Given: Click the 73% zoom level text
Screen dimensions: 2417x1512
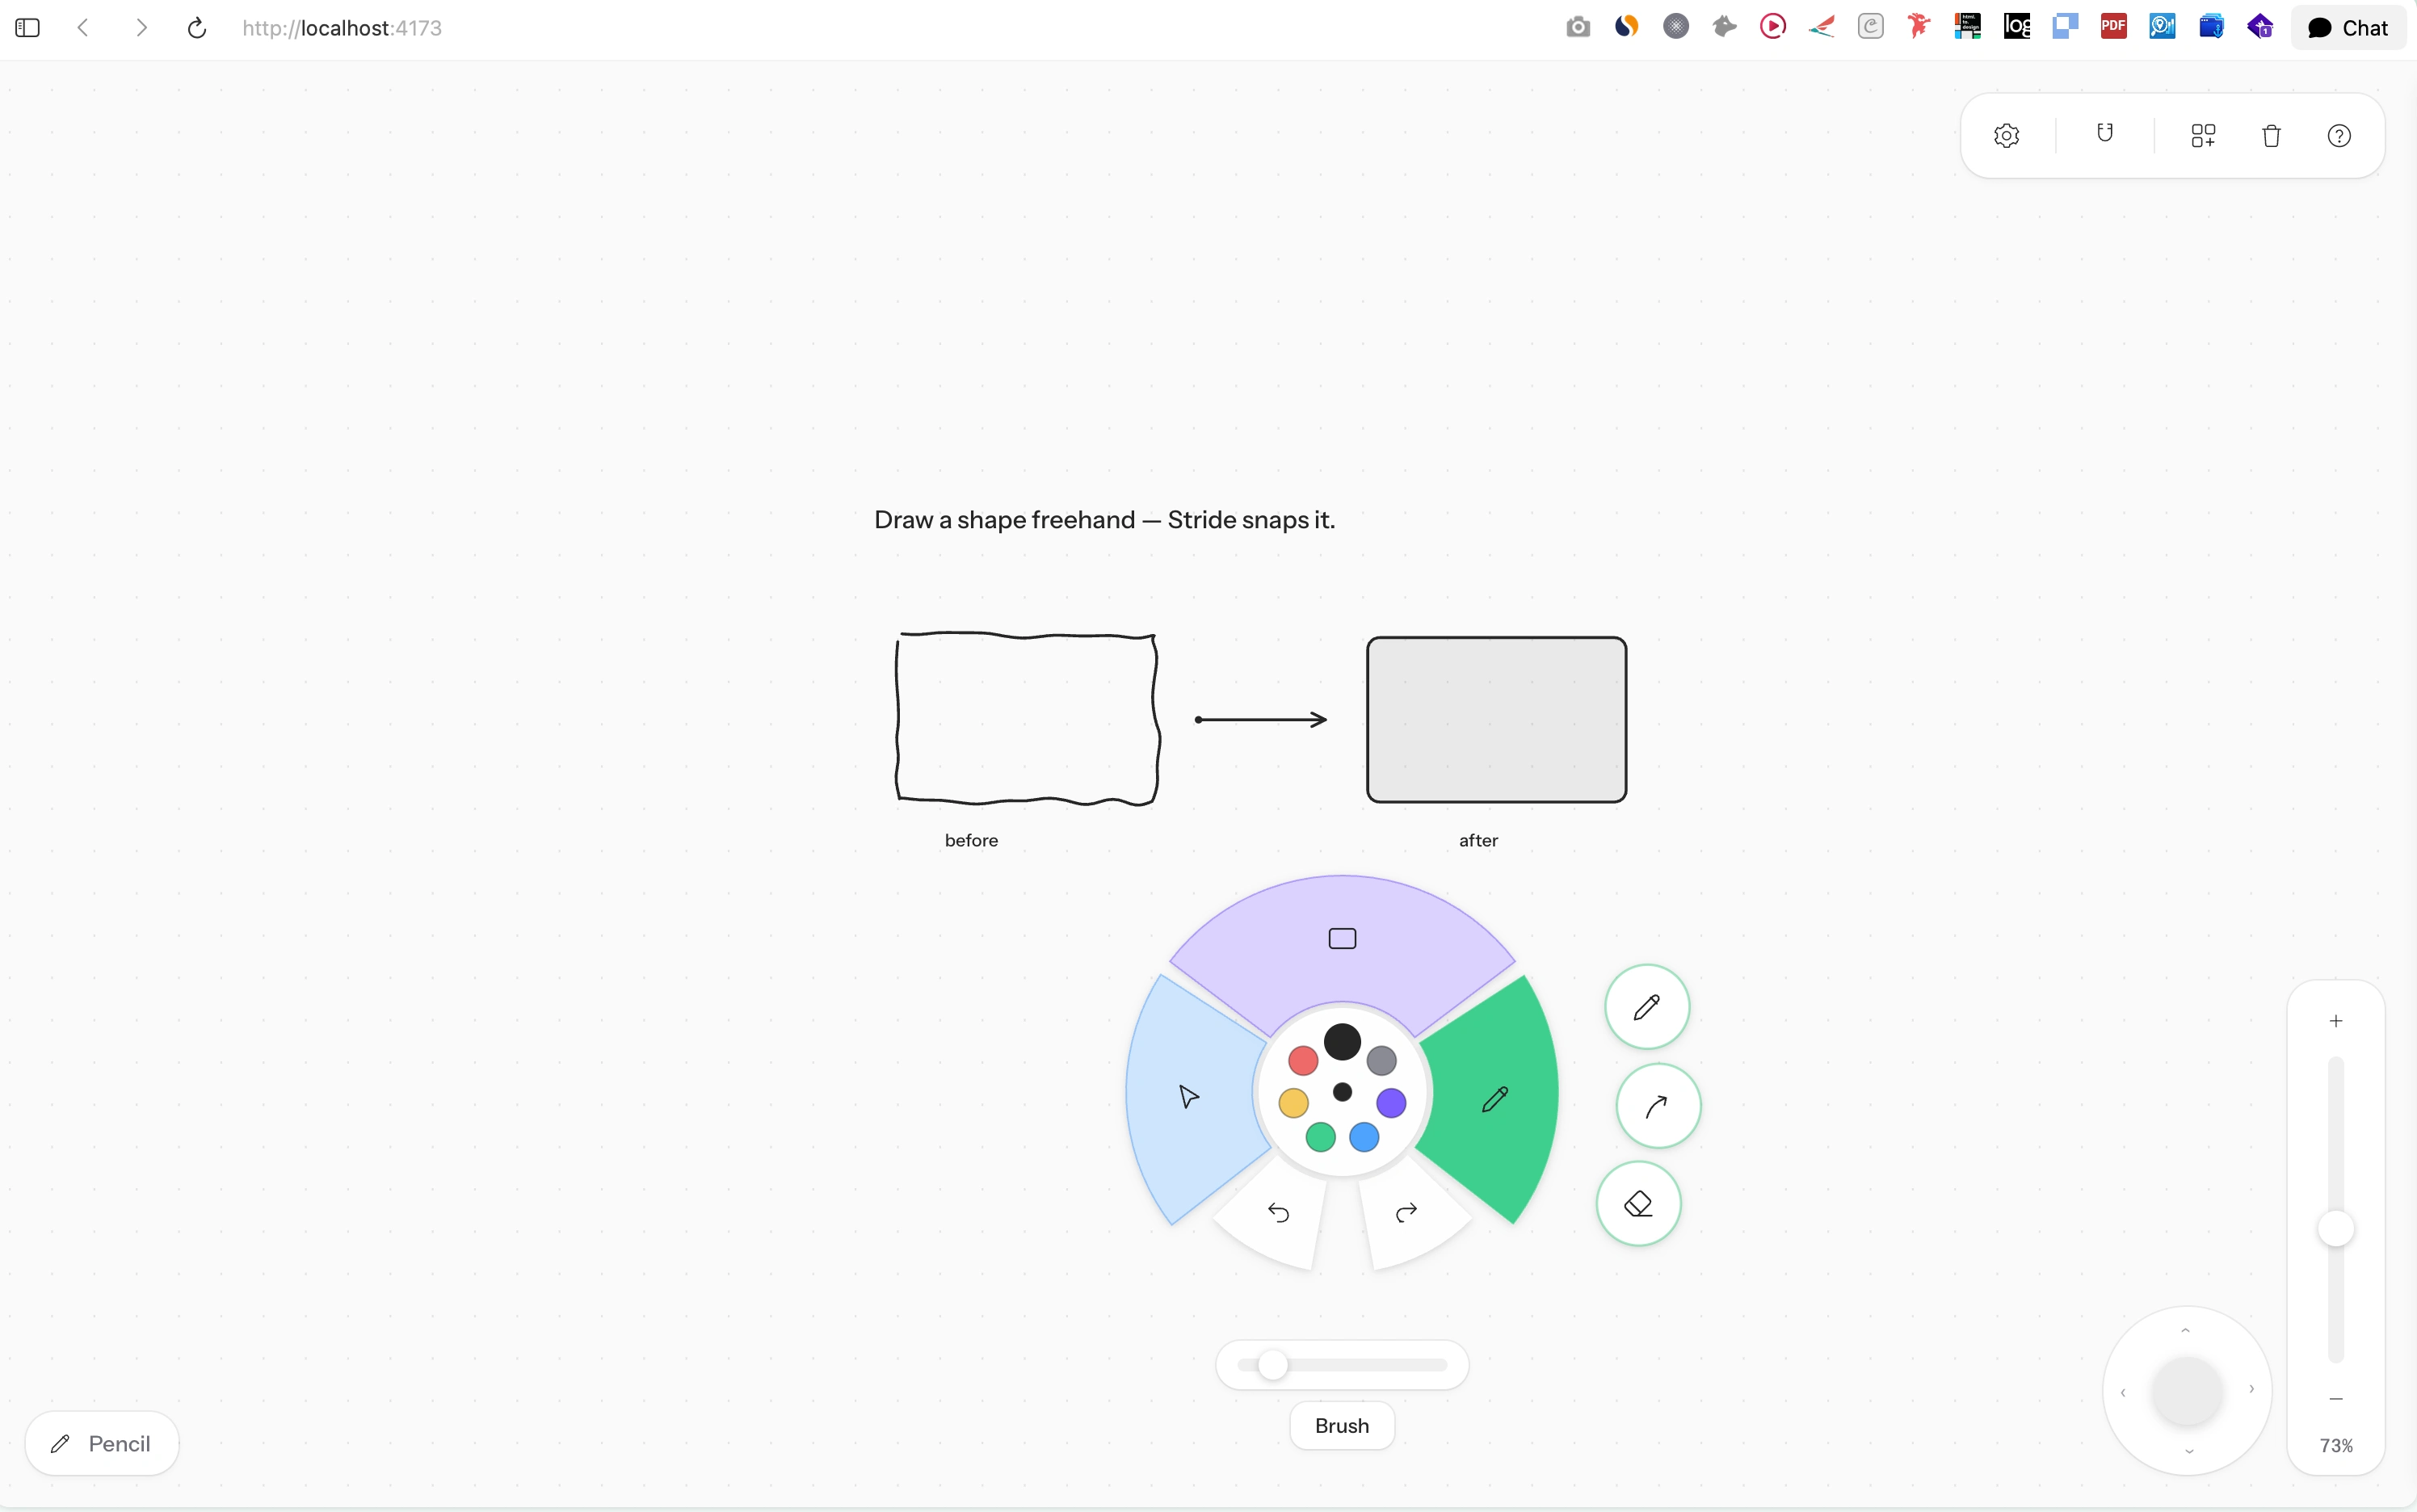Looking at the screenshot, I should (2336, 1446).
